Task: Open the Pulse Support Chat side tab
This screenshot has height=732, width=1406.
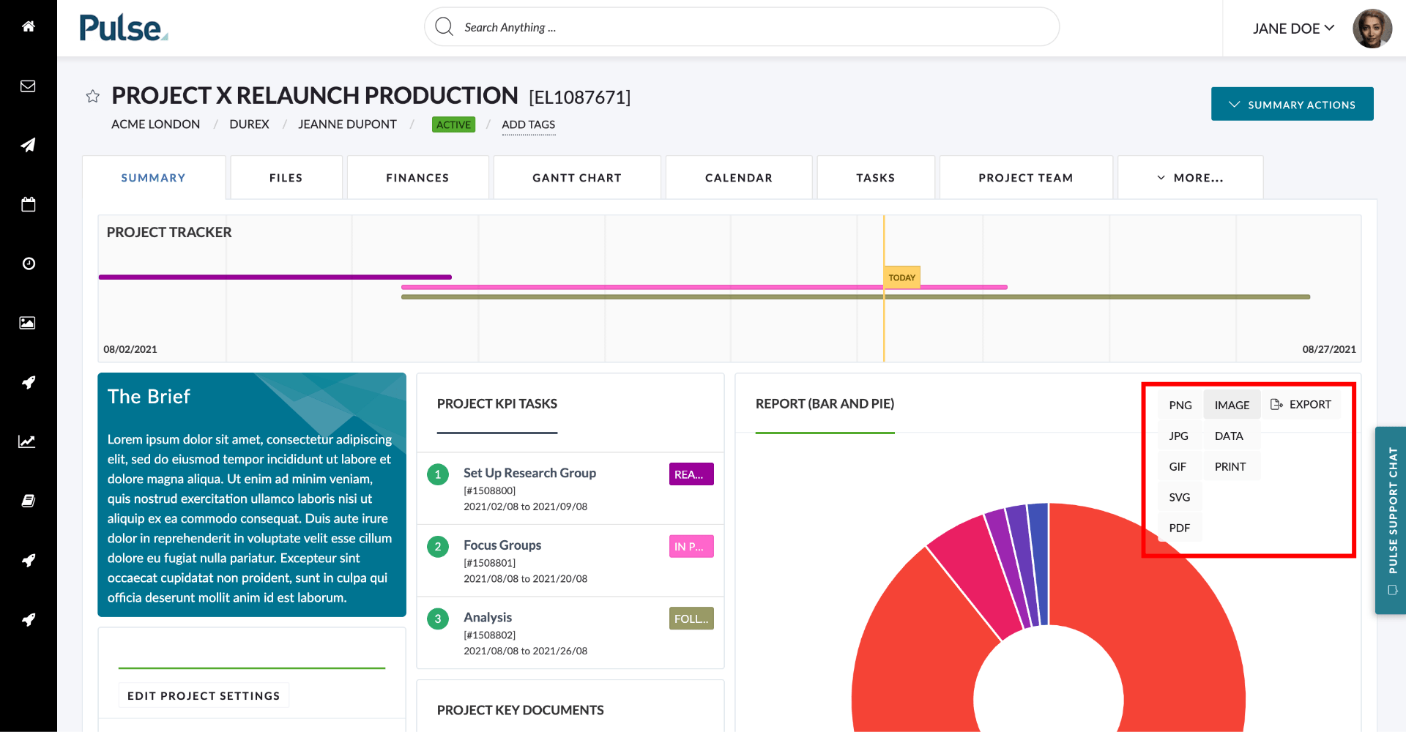Action: pos(1391,520)
